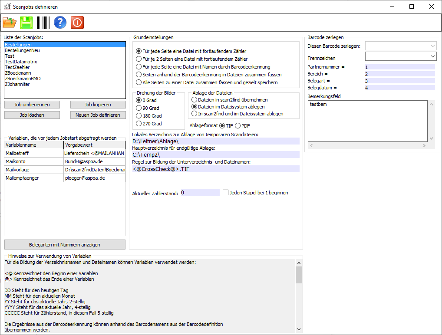Click 'Job löschen' button

pos(32,115)
